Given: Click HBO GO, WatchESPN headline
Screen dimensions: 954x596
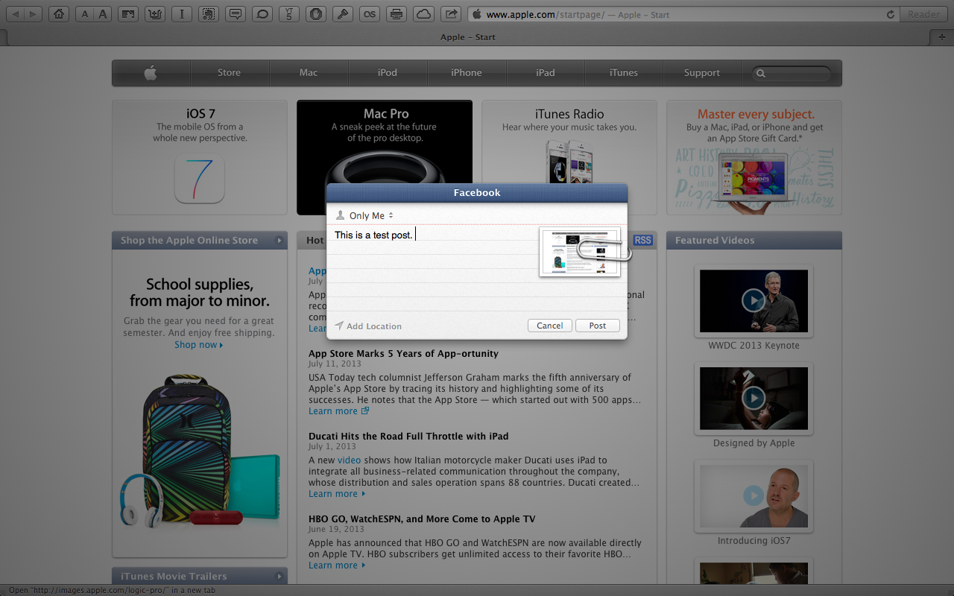Looking at the screenshot, I should pos(422,519).
